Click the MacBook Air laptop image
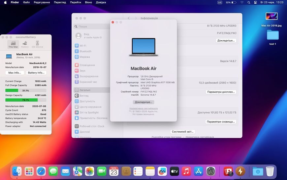 click(x=143, y=47)
